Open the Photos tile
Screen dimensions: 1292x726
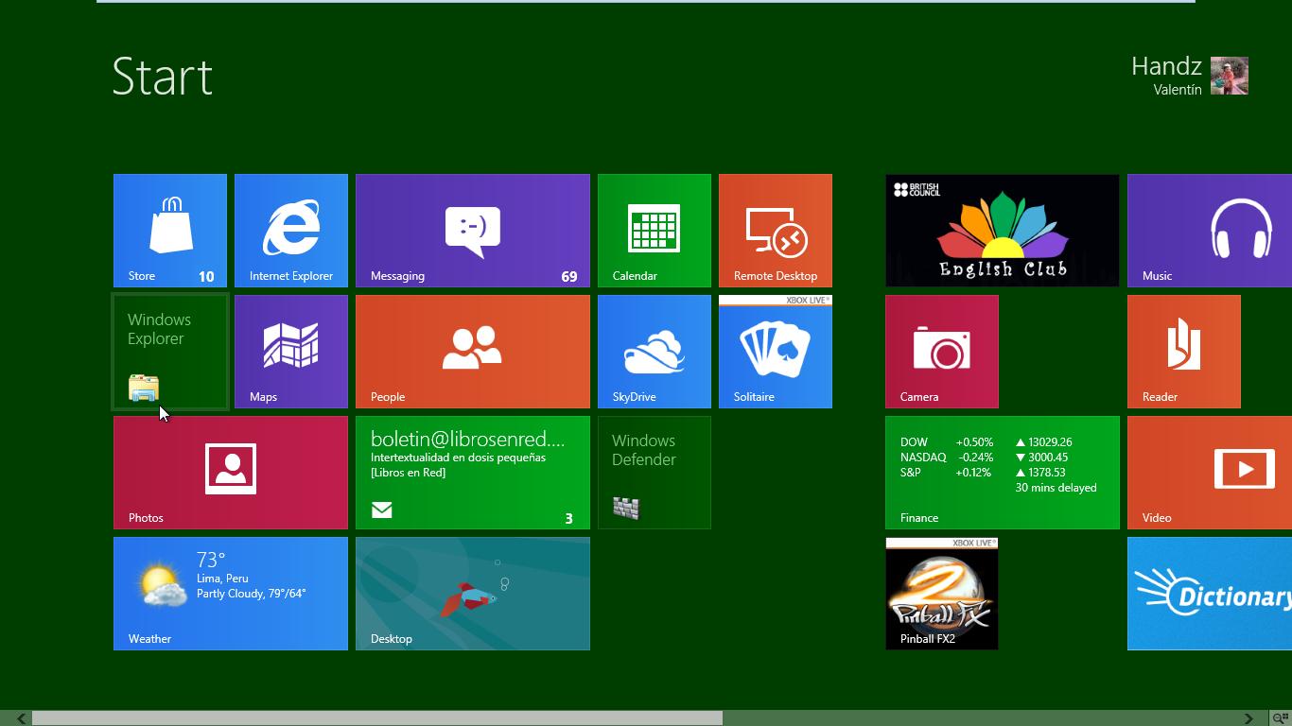click(x=231, y=473)
